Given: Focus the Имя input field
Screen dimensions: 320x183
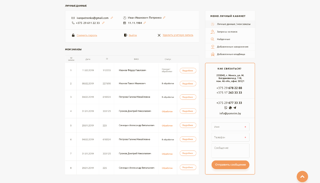Looking at the screenshot, I should [230, 127].
